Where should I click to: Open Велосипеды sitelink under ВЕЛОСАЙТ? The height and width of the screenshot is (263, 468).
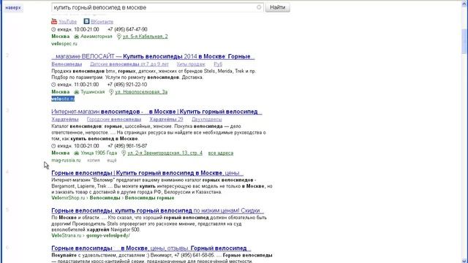click(x=67, y=64)
